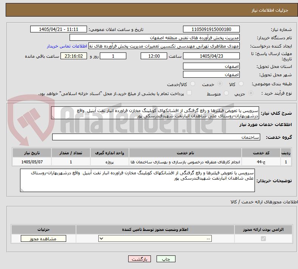Click the ساعت باقی مانده label
The image size is (298, 269).
(42, 56)
